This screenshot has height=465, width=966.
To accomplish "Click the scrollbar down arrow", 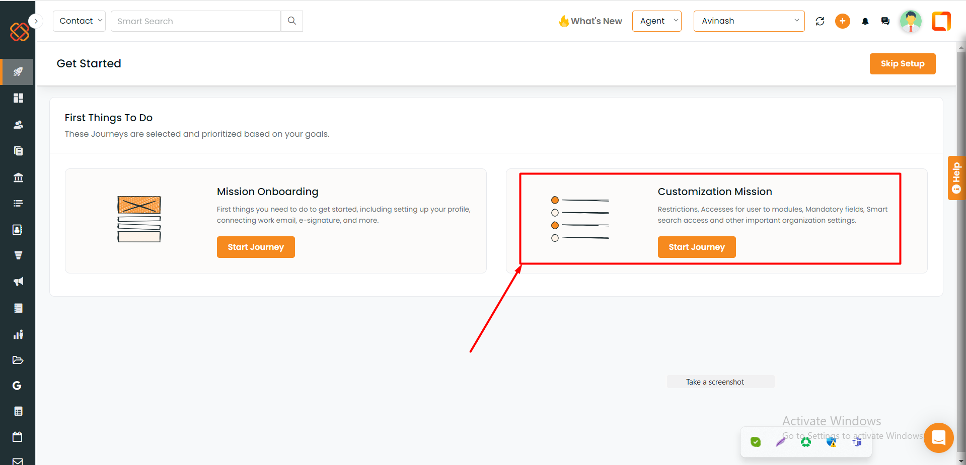I will [961, 460].
